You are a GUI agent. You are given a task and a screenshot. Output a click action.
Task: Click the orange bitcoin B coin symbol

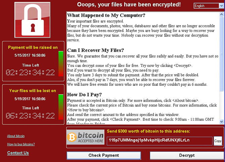pyautogui.click(x=72, y=137)
